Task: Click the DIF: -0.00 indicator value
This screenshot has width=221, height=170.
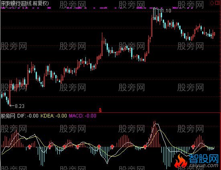Action: pos(28,116)
